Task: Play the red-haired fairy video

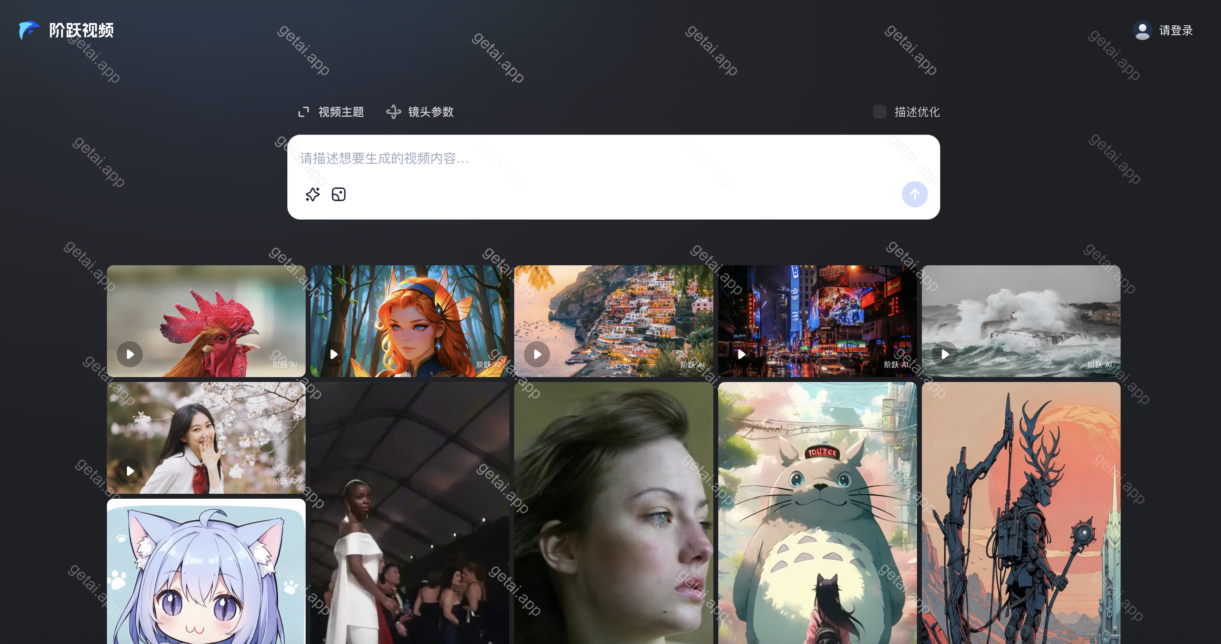Action: pos(333,354)
